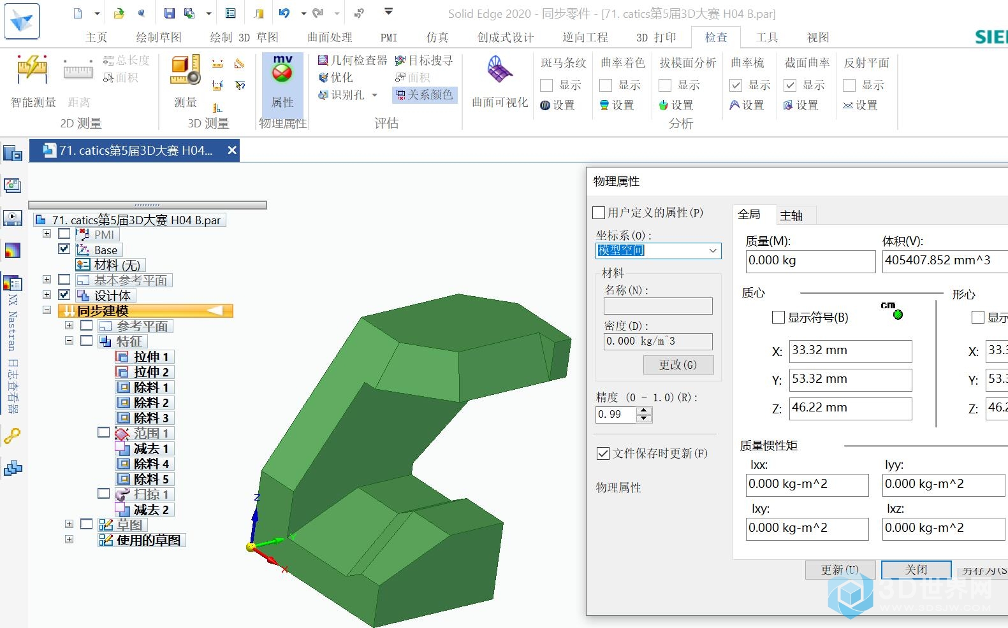The width and height of the screenshot is (1008, 628).
Task: Expand the PMI tree node
Action: tap(47, 234)
